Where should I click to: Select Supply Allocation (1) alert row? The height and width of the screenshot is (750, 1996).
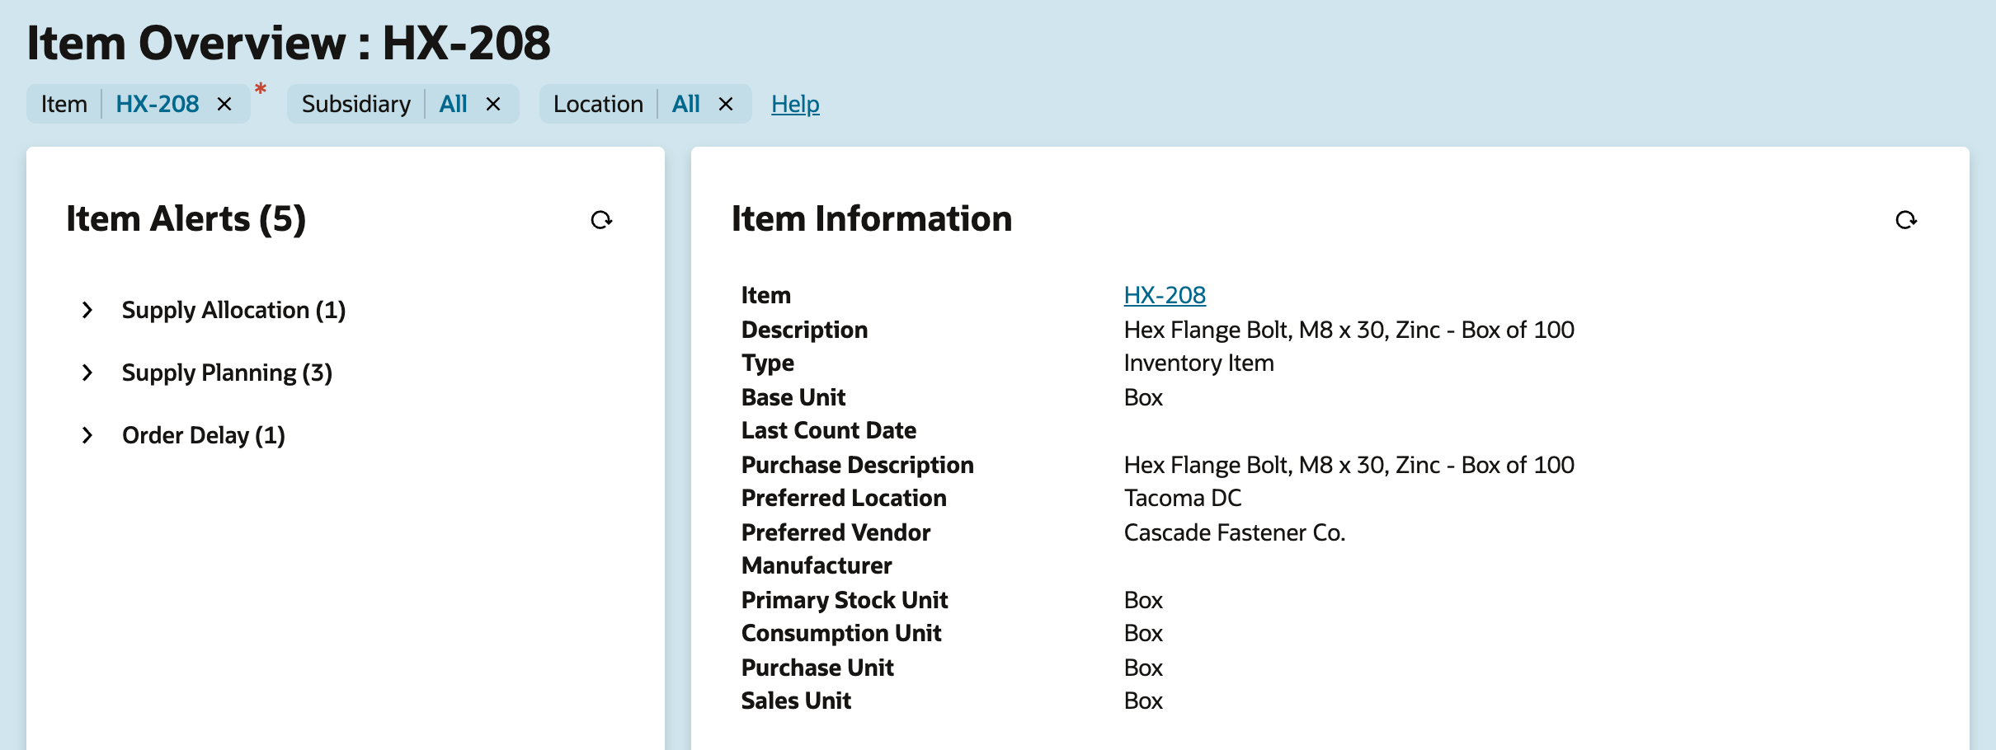pos(233,310)
